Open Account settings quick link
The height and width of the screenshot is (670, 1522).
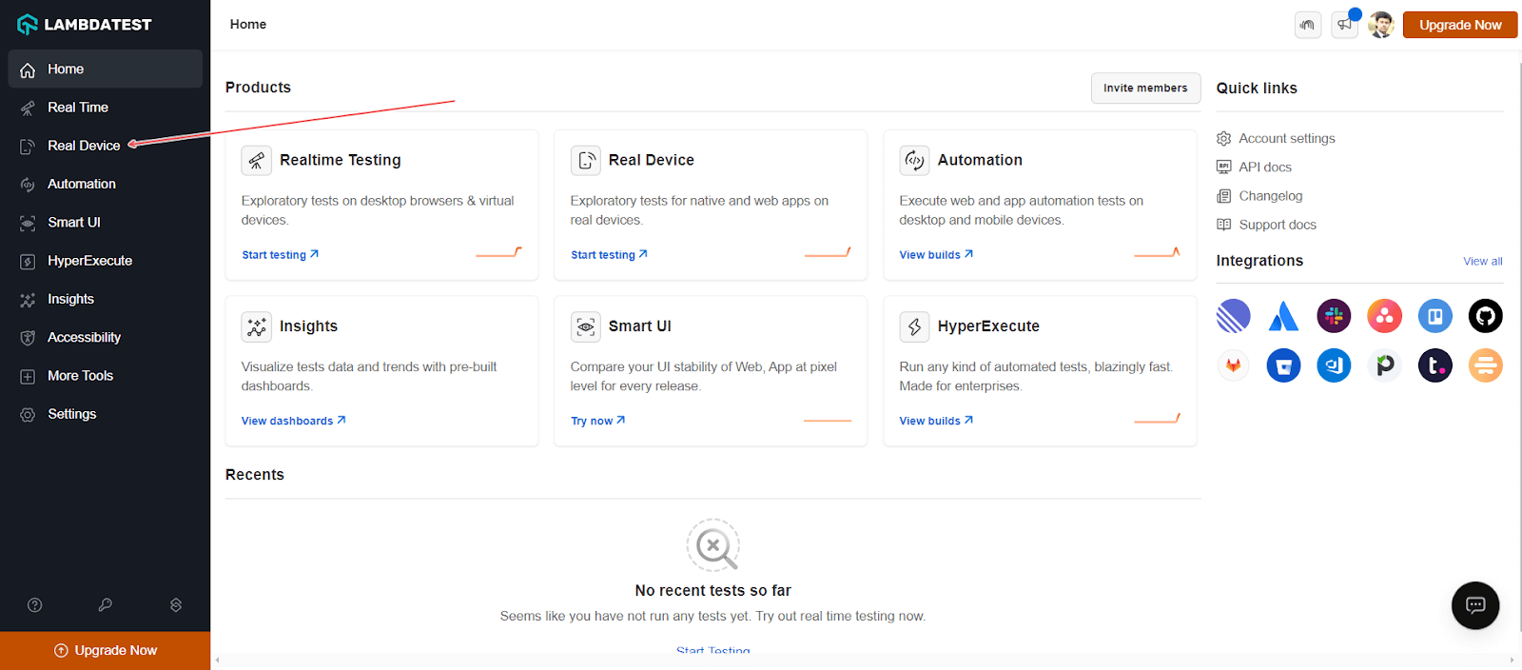point(1276,139)
